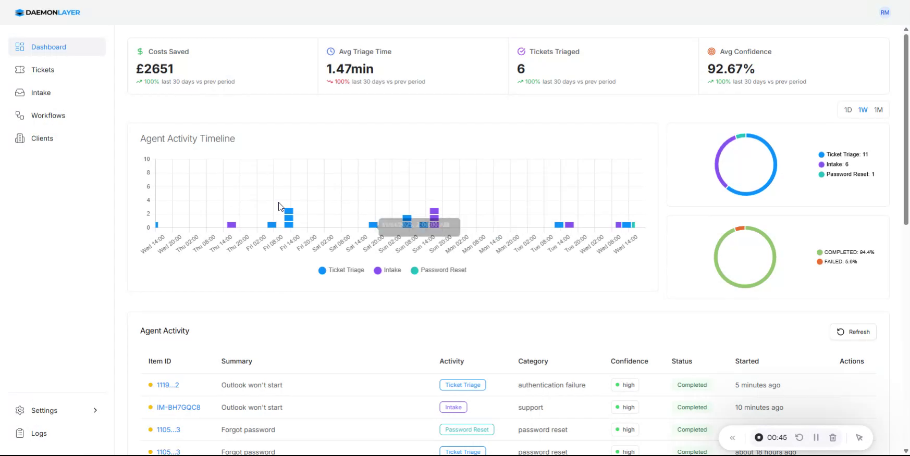
Task: Pause the recording timer
Action: (x=816, y=438)
